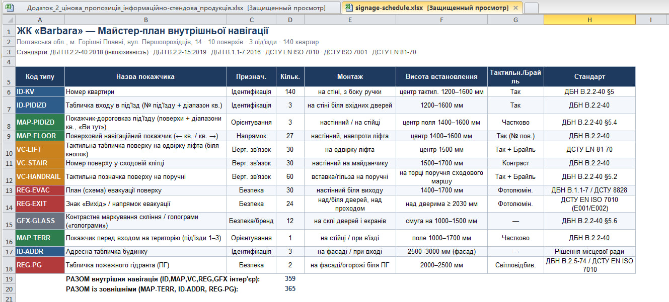Select column I header
This screenshot has height=302, width=669.
click(x=651, y=20)
